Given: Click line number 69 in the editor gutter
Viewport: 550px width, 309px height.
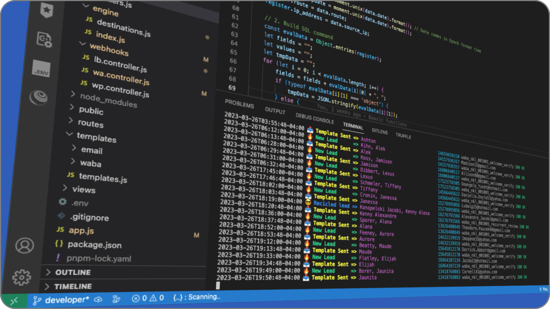Looking at the screenshot, I should coord(232,88).
